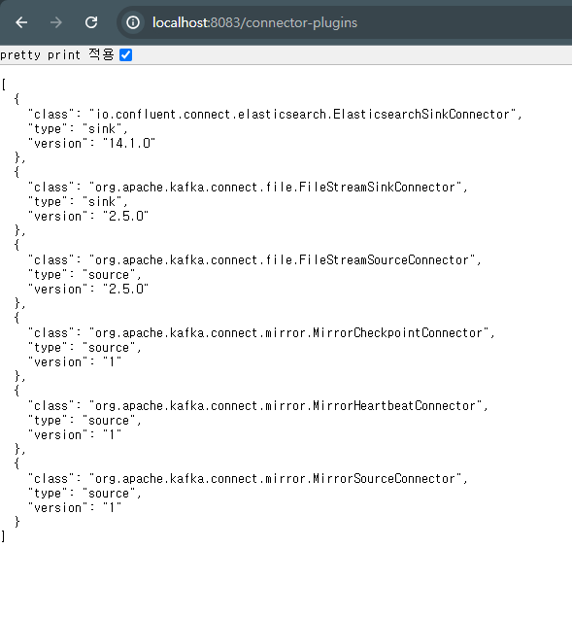Click the pretty print 적용 label
572x617 pixels.
coord(57,54)
